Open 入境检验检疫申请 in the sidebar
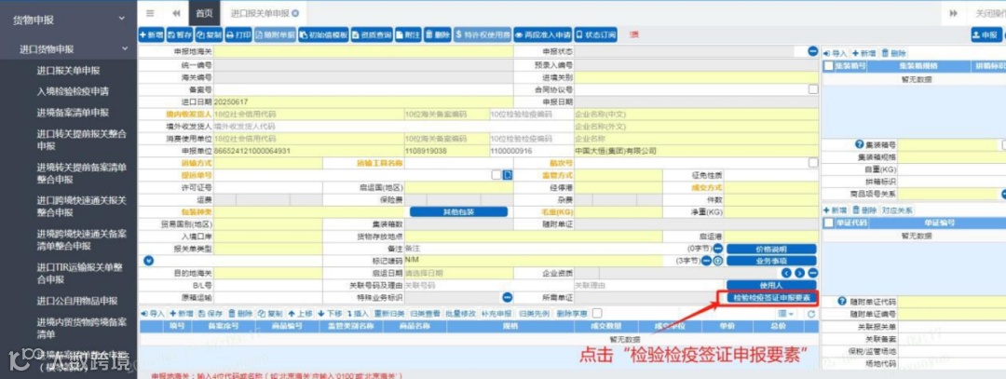Screen dimensions: 1006x379 (74, 91)
